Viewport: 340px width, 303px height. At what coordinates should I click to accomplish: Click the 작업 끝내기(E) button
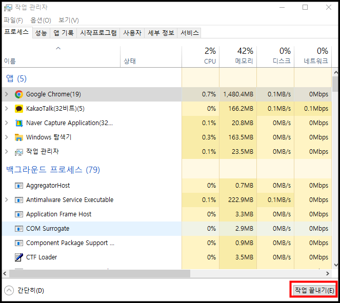coord(314,290)
